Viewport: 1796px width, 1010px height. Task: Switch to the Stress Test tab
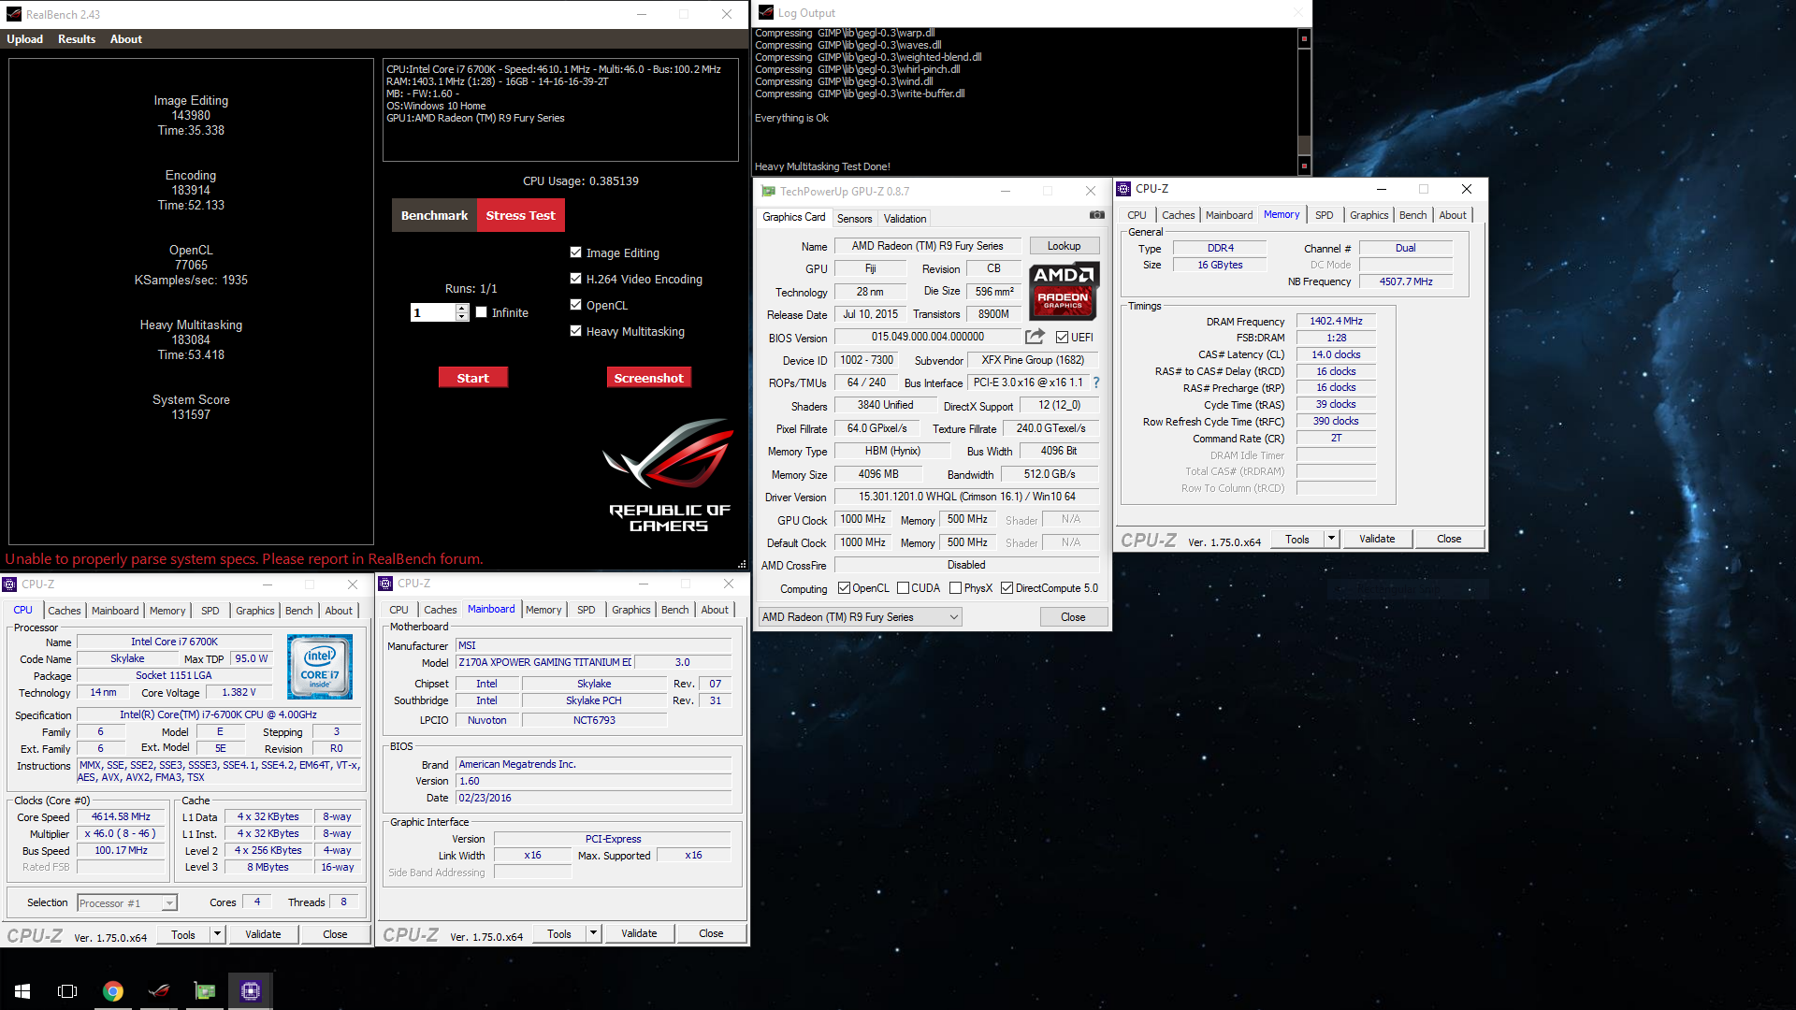(x=520, y=215)
